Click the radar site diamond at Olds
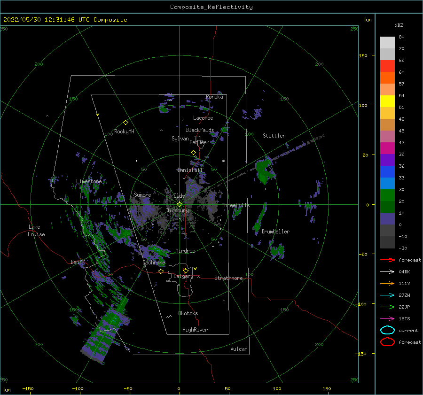Screen dimensions: 423x395 (x=180, y=204)
